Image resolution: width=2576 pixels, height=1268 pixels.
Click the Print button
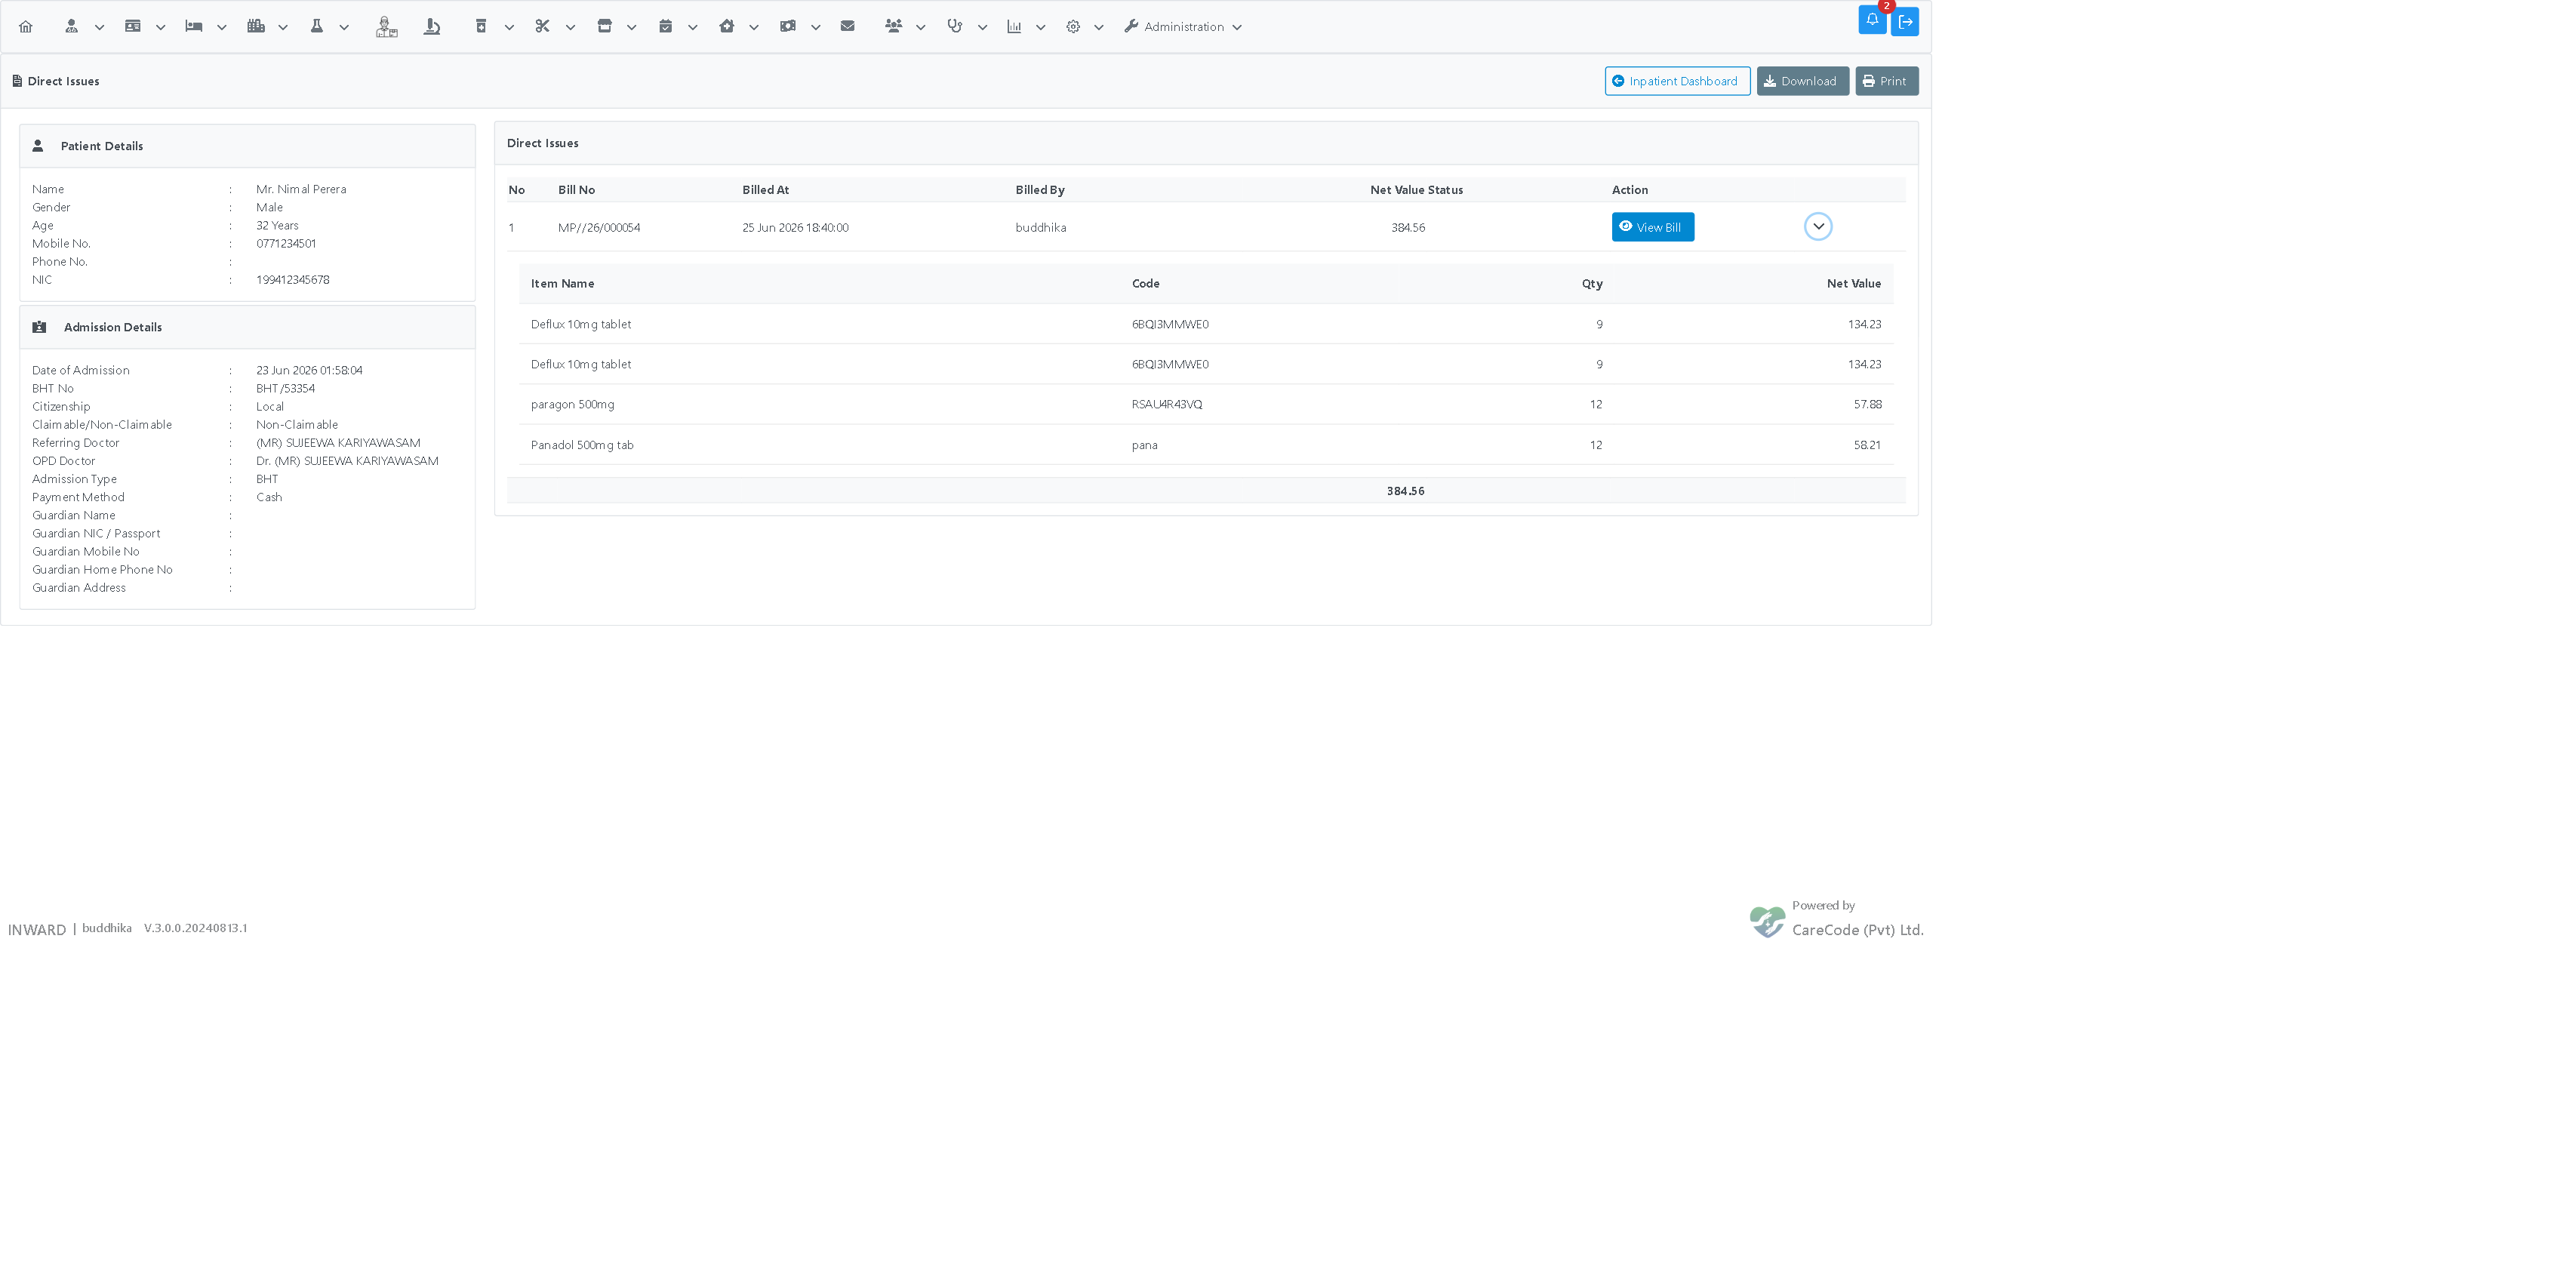1886,81
